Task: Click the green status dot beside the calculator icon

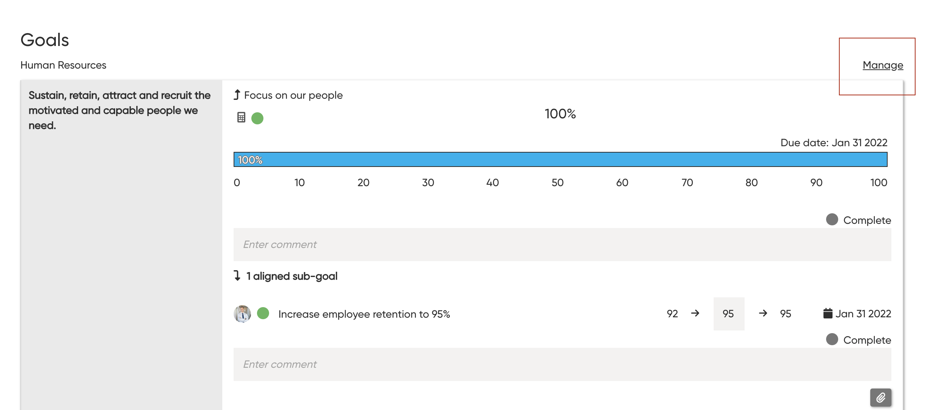Action: [257, 118]
